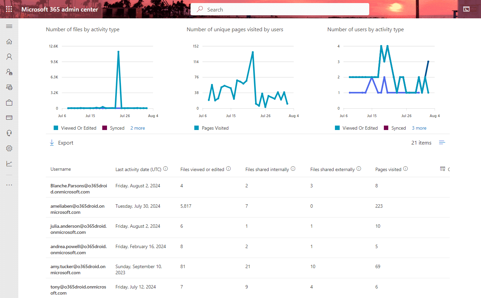The image size is (481, 298).
Task: Expand 3 more under users activity chart
Action: (419, 128)
